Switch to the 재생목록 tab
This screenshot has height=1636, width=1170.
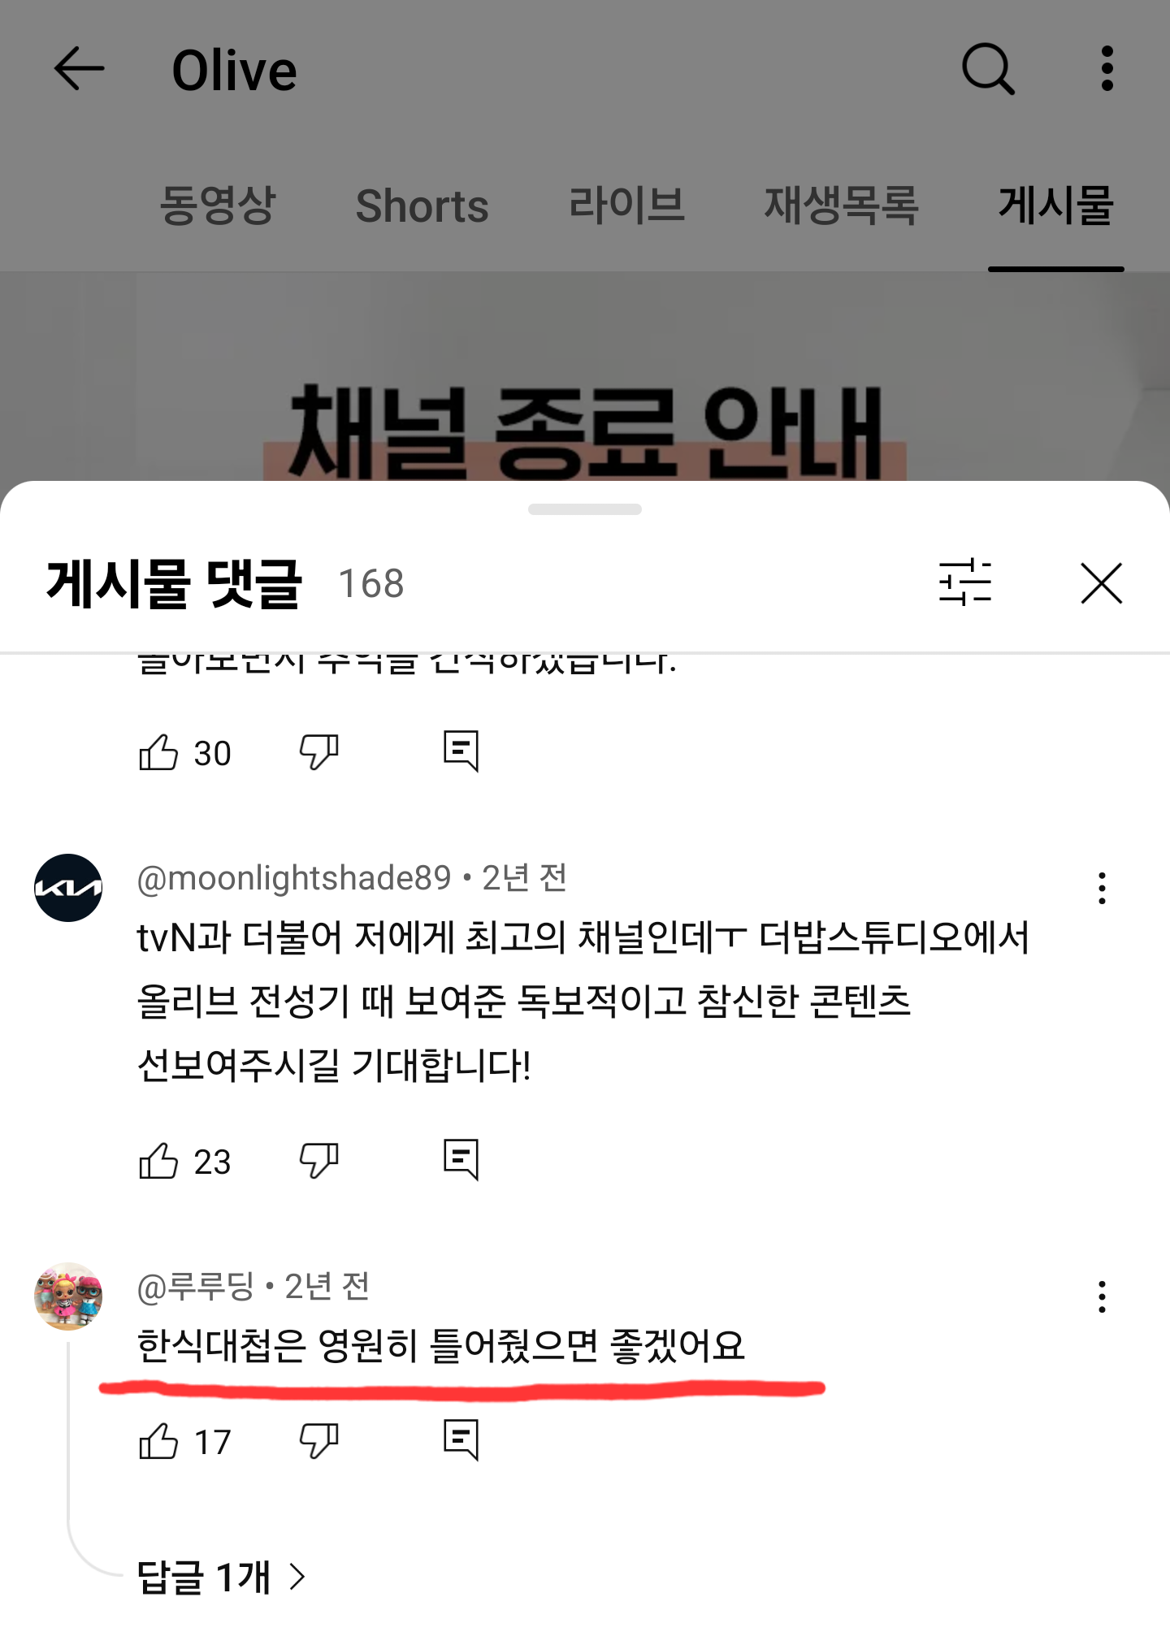[x=841, y=205]
